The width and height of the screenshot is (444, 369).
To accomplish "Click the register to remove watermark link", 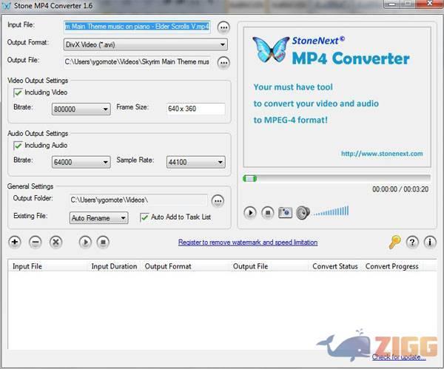I will 248,243.
